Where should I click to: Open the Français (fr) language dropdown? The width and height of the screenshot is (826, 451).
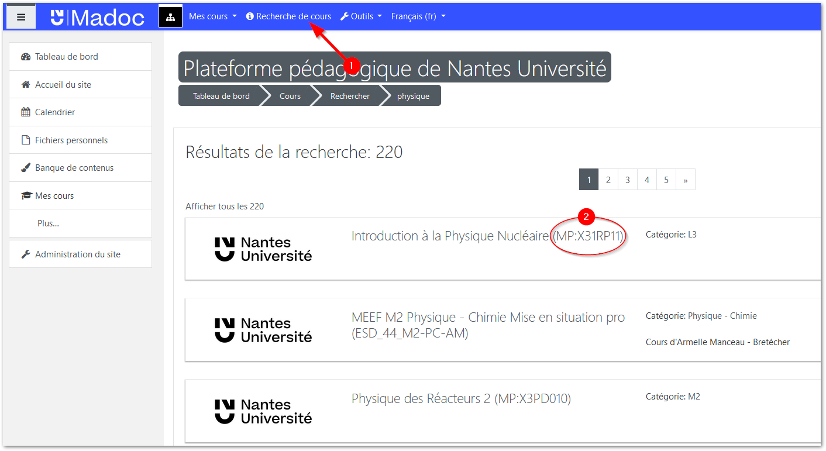418,16
